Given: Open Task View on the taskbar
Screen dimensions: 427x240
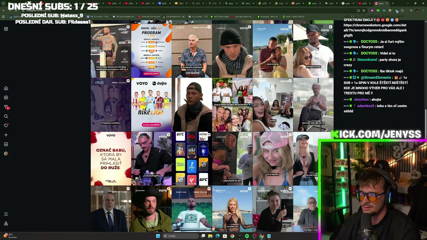Looking at the screenshot, I should click(x=203, y=236).
